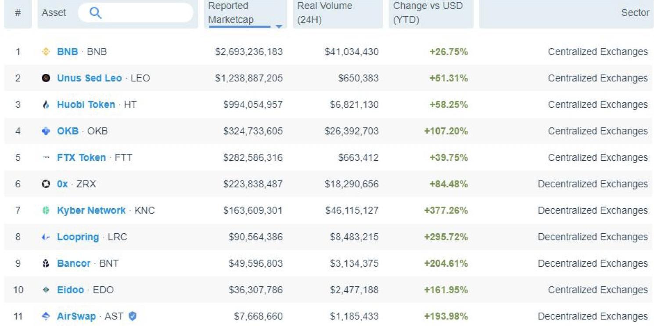Image resolution: width=654 pixels, height=326 pixels.
Task: Click the Reported Marketcap sort arrow
Action: point(278,26)
